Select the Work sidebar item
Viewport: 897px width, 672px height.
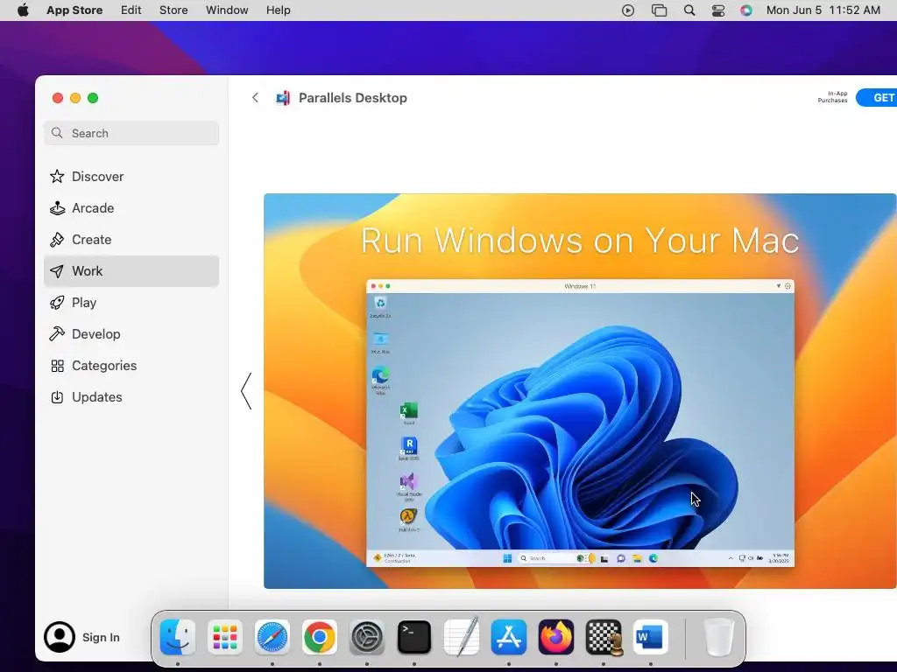pyautogui.click(x=131, y=271)
